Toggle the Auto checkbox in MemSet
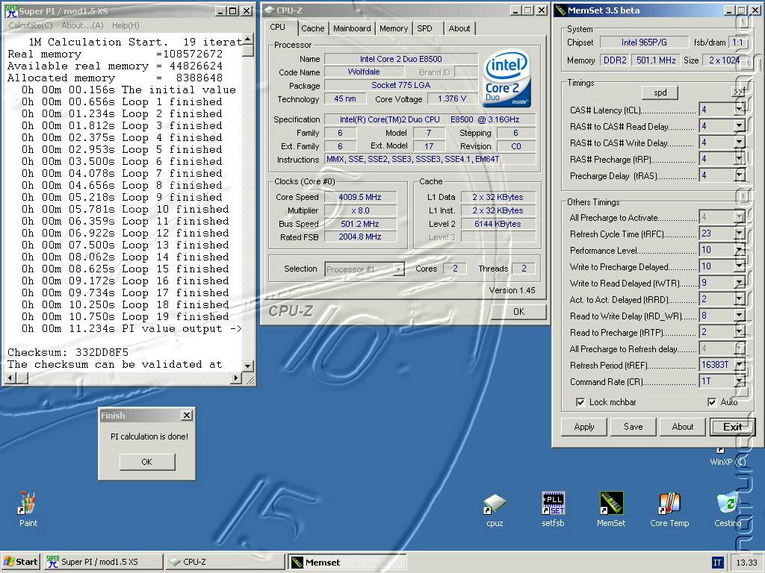Image resolution: width=765 pixels, height=573 pixels. coord(712,402)
